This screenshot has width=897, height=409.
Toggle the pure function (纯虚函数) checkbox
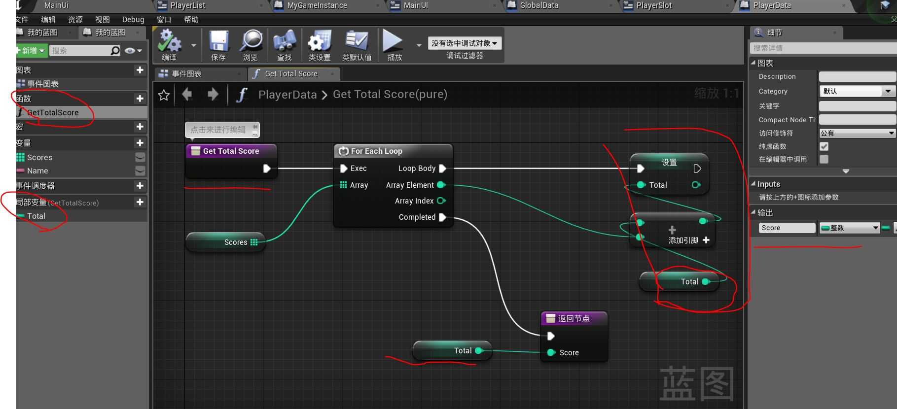click(x=824, y=146)
